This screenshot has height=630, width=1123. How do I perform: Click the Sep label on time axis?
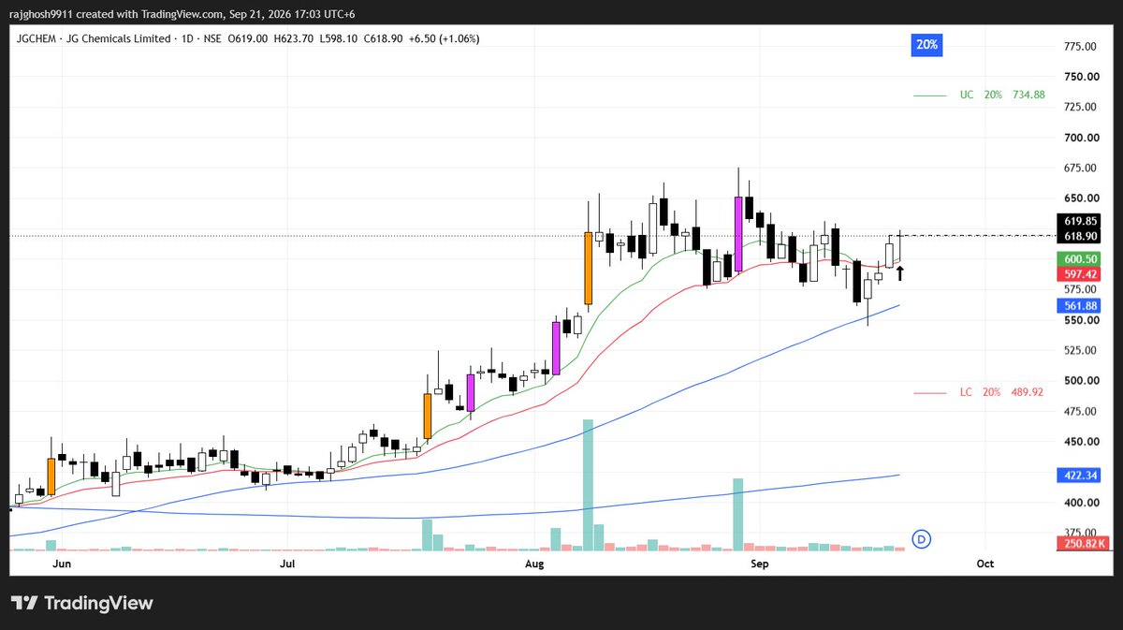[x=759, y=564]
